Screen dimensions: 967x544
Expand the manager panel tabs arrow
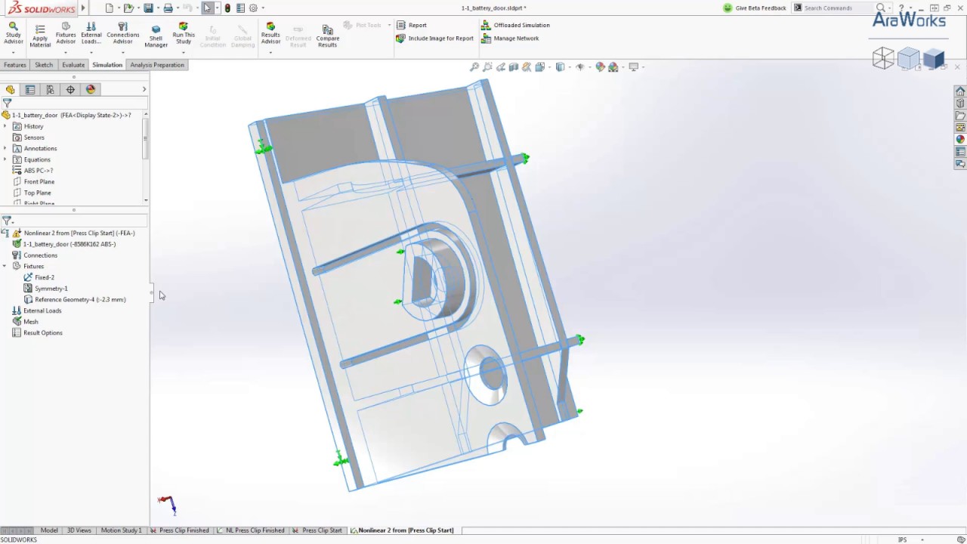click(144, 90)
